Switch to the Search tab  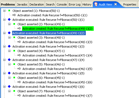click(x=50, y=4)
